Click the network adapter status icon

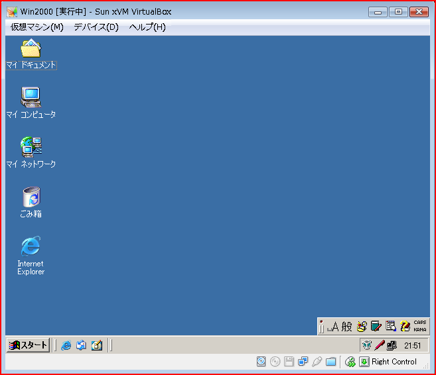tap(303, 361)
